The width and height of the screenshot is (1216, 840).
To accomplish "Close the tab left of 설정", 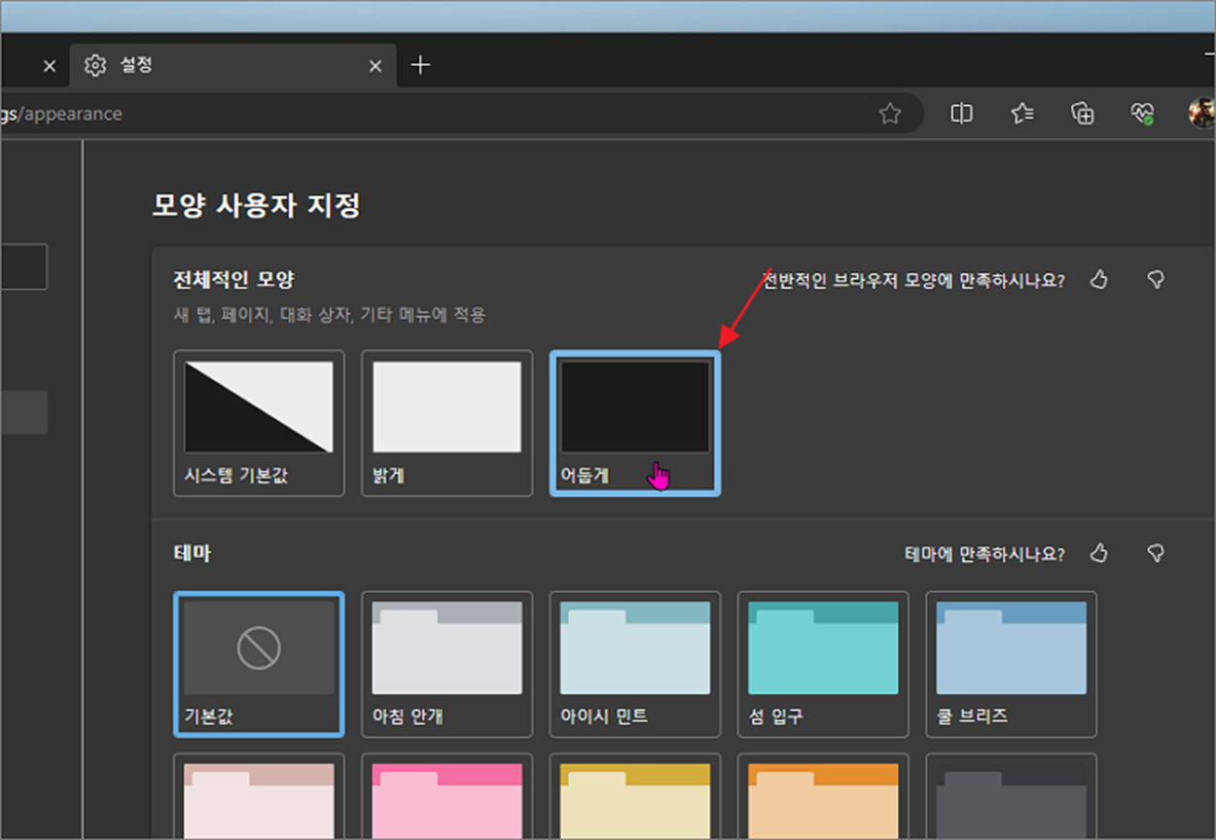I will pos(50,66).
